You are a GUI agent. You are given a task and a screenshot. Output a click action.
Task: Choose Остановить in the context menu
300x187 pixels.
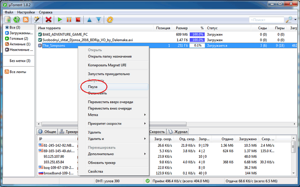pyautogui.click(x=114, y=93)
